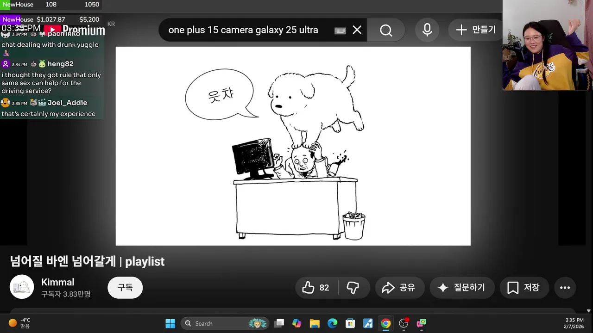The image size is (593, 333).
Task: Click the video title '넘어질 바엔 넘어갈게 | playlist'
Action: [x=87, y=261]
